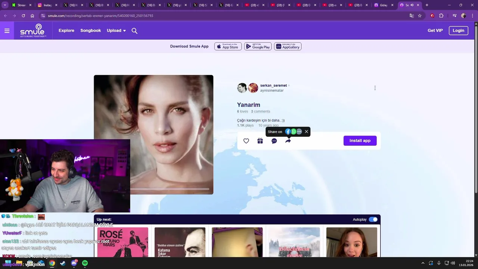Click the Smule logo
The width and height of the screenshot is (478, 269).
tap(33, 31)
